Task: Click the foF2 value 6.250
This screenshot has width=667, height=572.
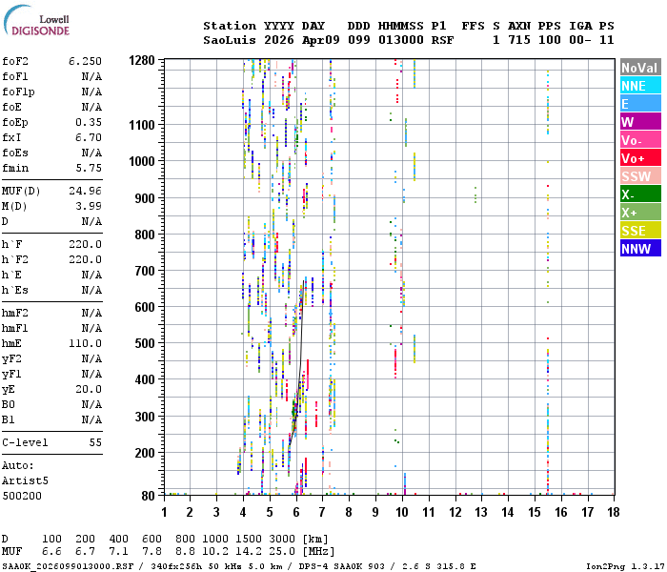Action: click(85, 61)
